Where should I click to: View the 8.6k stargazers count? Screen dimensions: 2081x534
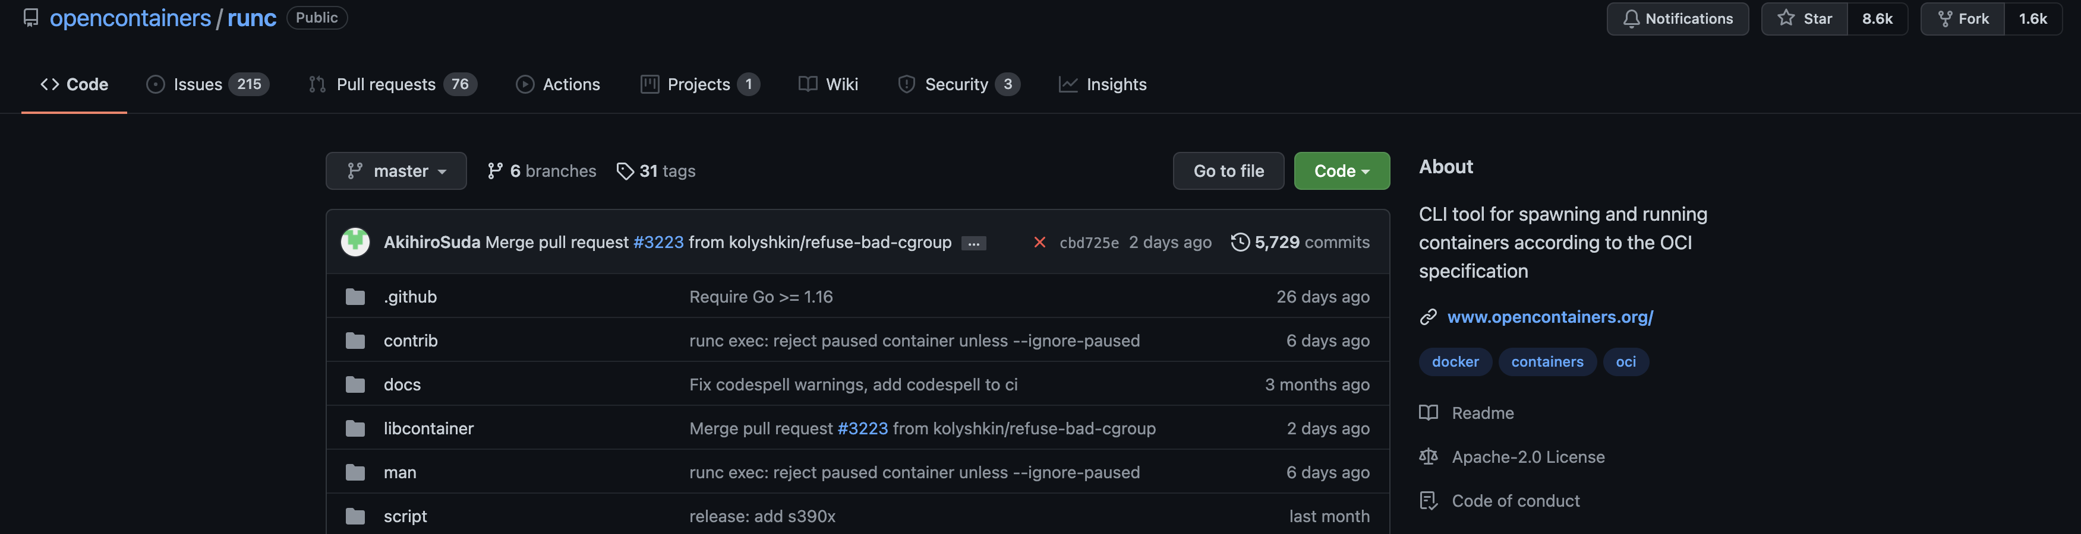click(1877, 18)
